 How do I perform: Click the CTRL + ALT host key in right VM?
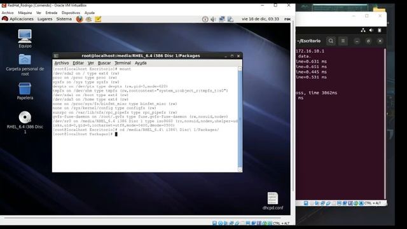pyautogui.click(x=373, y=204)
